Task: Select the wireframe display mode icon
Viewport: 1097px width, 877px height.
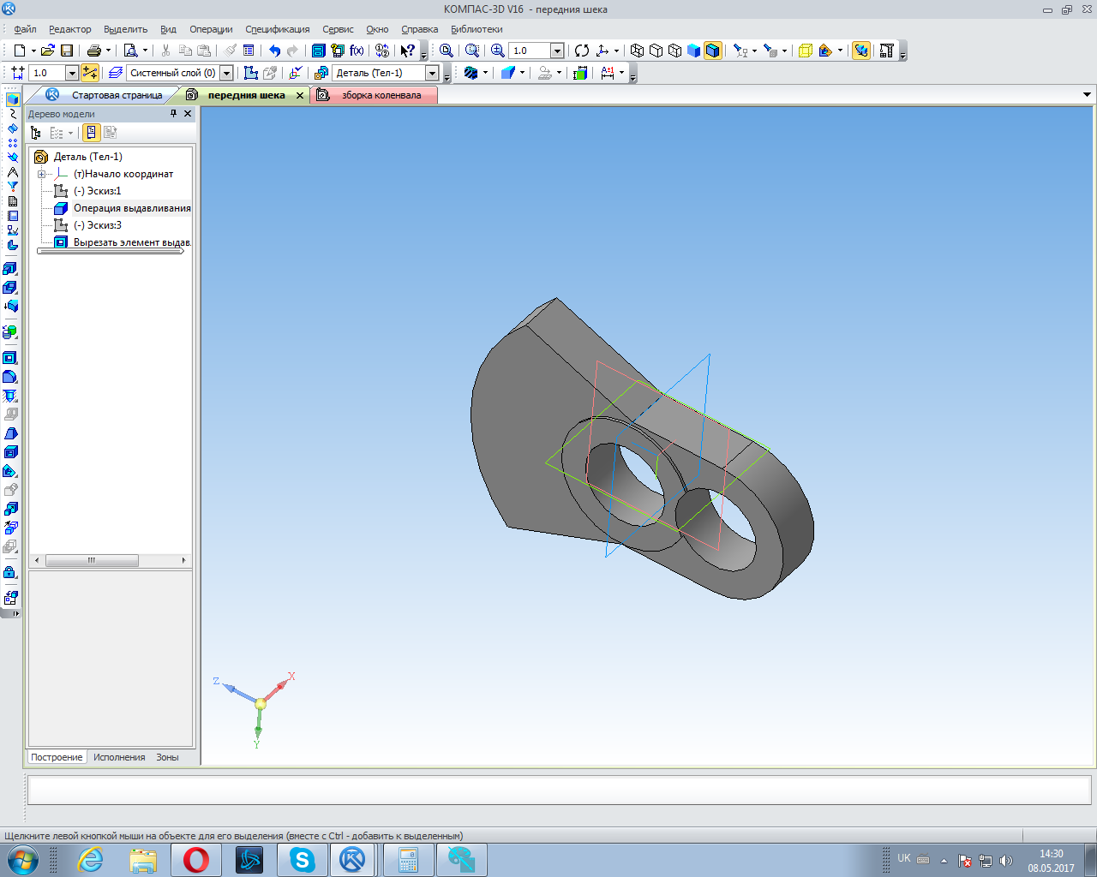Action: coord(637,51)
